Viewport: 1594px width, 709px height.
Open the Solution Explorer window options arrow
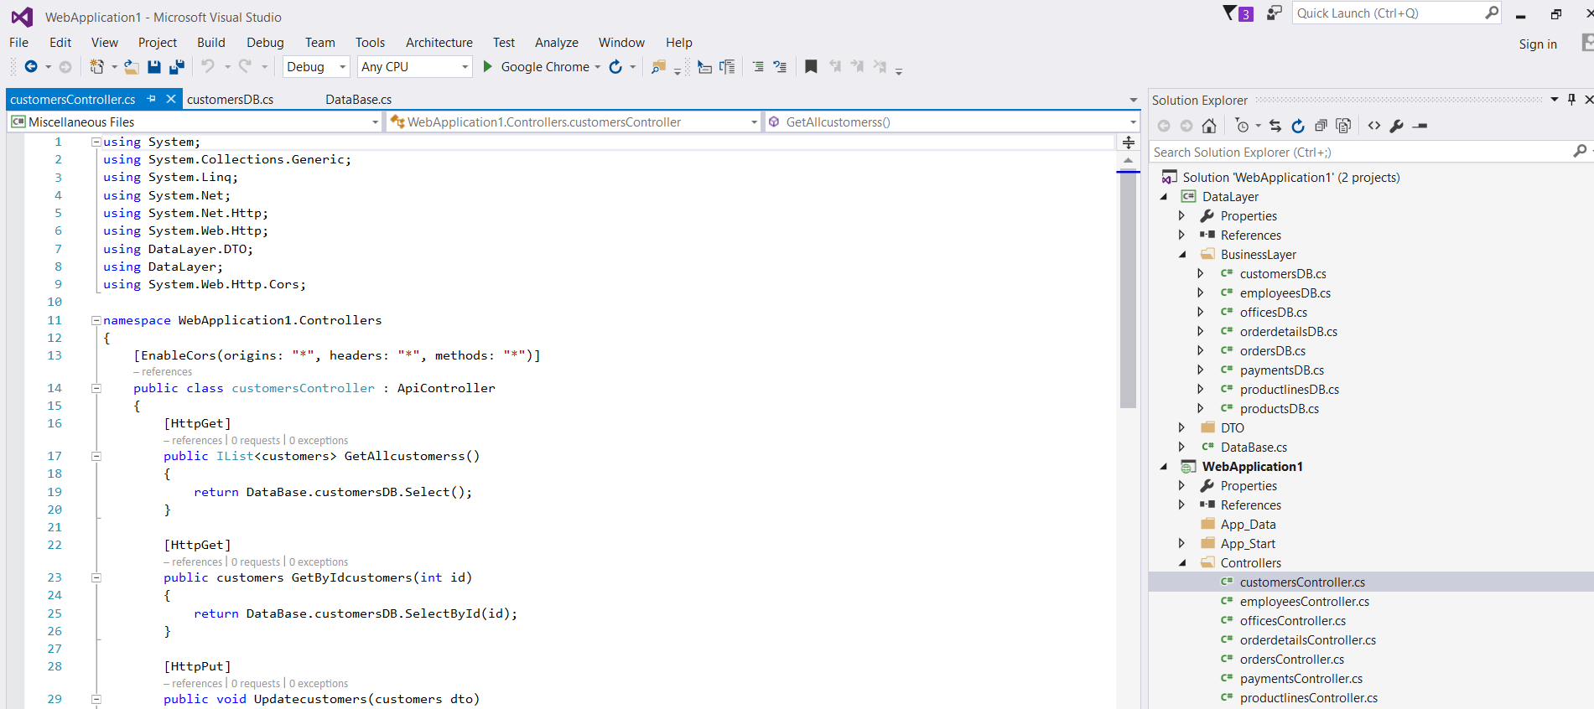1554,100
